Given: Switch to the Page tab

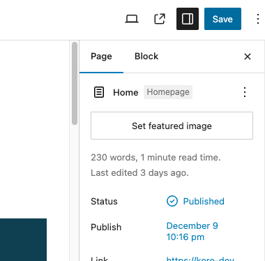Looking at the screenshot, I should pyautogui.click(x=101, y=57).
